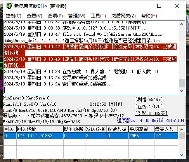Click the 发送数据 value 2 cell
Viewport: 189px width, 162px height.
[96, 136]
